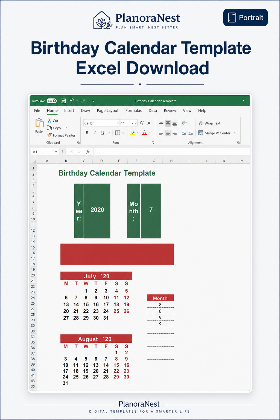This screenshot has width=280, height=420.
Task: Switch to the Formulas tab
Action: pyautogui.click(x=134, y=111)
